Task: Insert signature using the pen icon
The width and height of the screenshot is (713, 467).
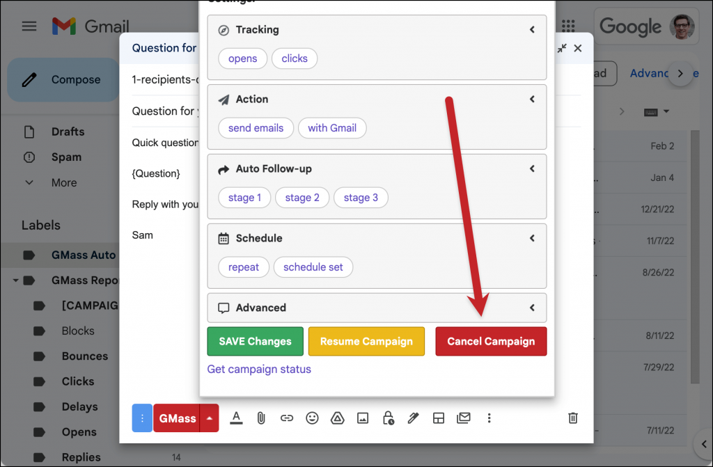Action: click(x=413, y=418)
